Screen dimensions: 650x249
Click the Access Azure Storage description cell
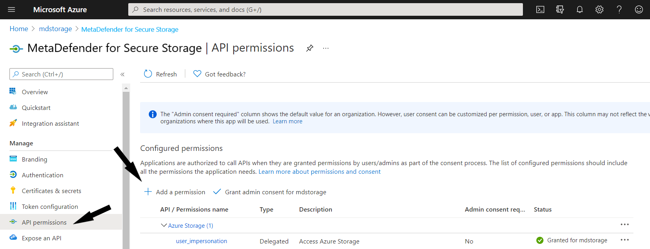tap(329, 242)
